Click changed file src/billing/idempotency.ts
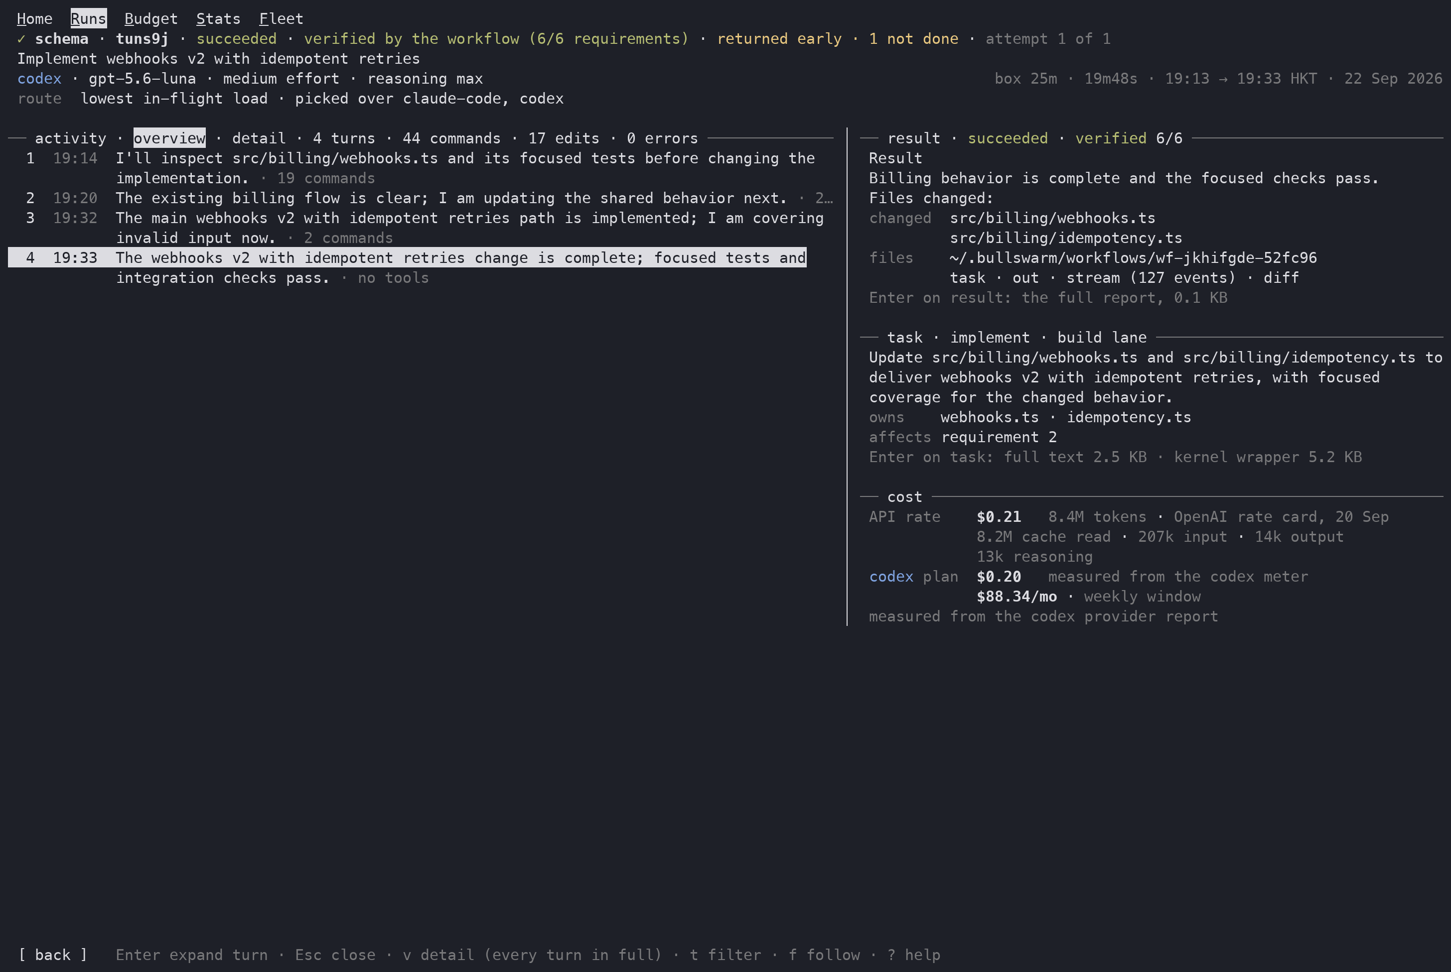Screen dimensions: 1451x972 coord(1066,238)
